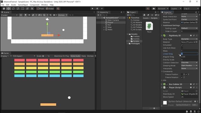
Task: Lock the Inspector panel
Action: click(196, 12)
